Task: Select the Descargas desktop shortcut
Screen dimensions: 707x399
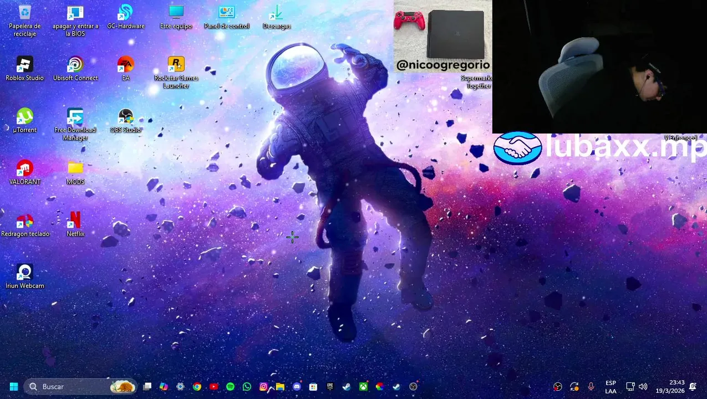Action: [276, 17]
